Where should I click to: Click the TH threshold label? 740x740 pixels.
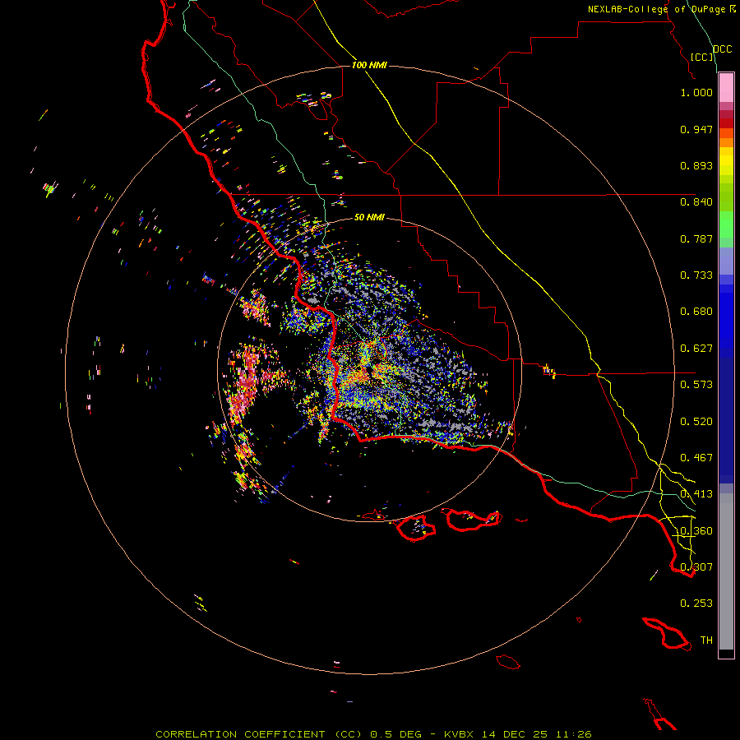[x=706, y=641]
